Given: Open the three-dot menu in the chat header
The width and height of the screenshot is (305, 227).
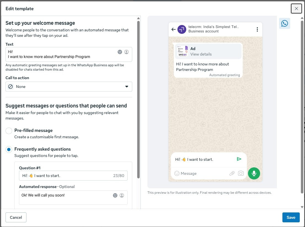Looking at the screenshot, I should coord(257,29).
